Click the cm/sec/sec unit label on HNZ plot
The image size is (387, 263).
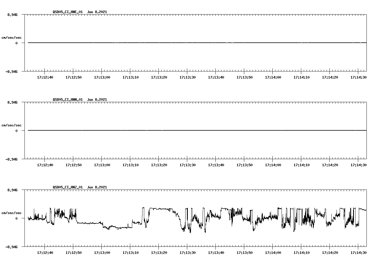[x=11, y=213]
